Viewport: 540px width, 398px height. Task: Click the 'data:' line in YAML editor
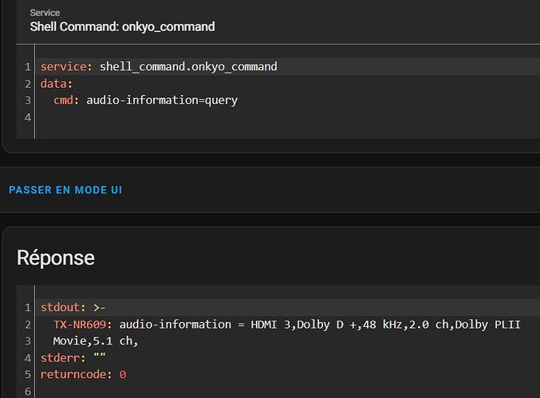tap(57, 84)
